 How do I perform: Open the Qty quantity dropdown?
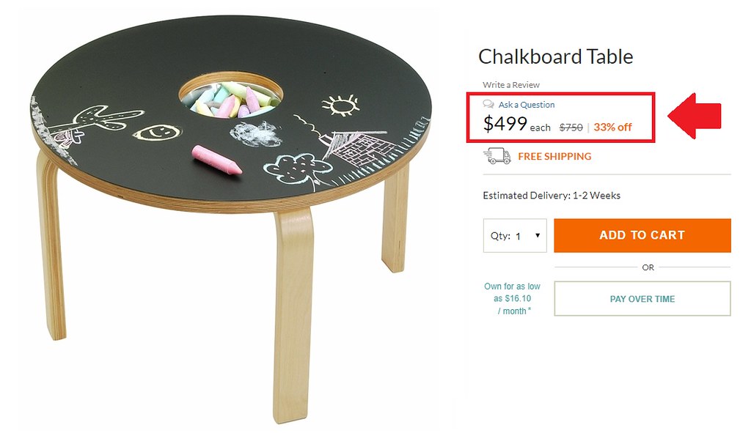pos(514,235)
